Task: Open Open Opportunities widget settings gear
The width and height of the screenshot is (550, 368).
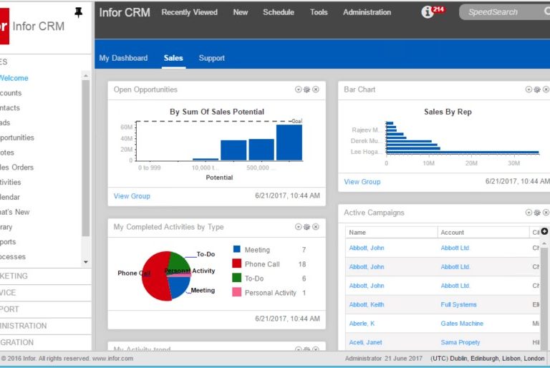Action: coord(307,89)
